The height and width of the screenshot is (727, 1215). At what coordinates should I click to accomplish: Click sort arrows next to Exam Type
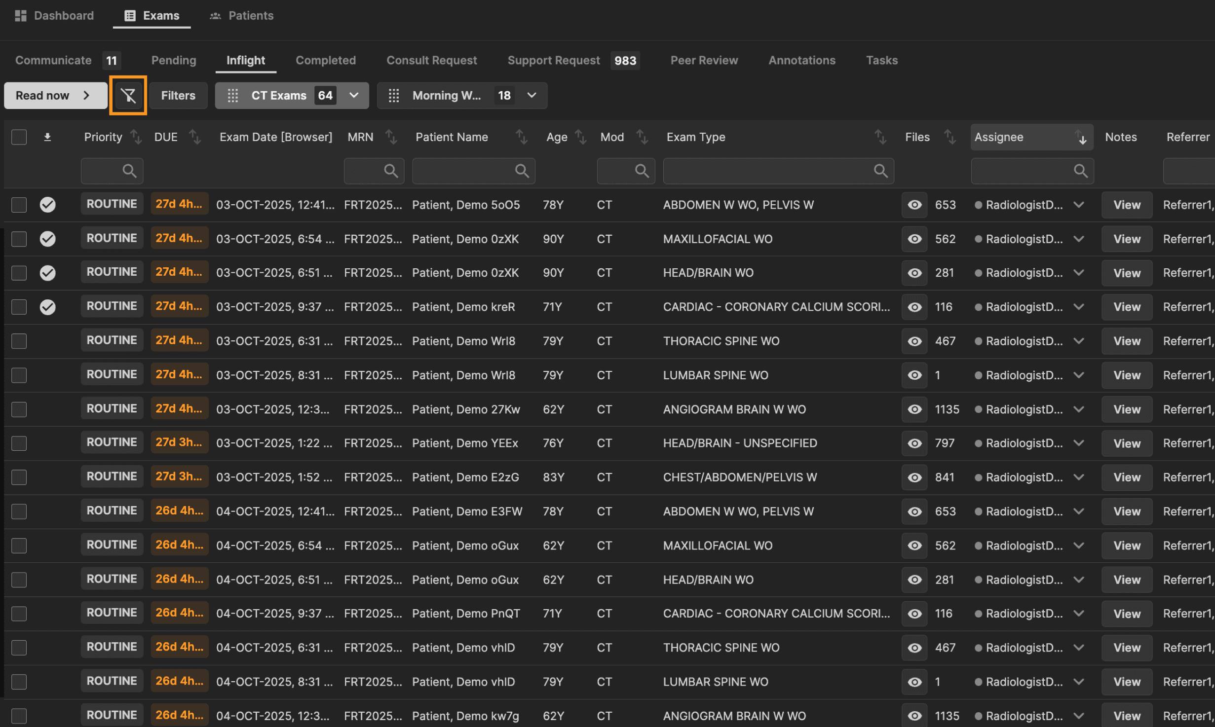tap(880, 137)
